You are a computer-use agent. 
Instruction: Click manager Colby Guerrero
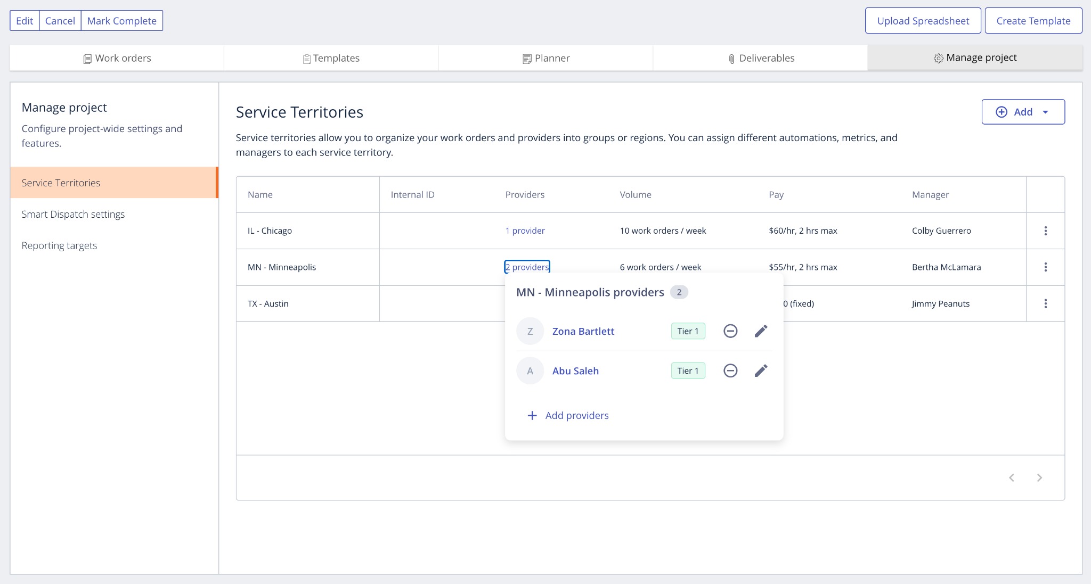pyautogui.click(x=941, y=231)
